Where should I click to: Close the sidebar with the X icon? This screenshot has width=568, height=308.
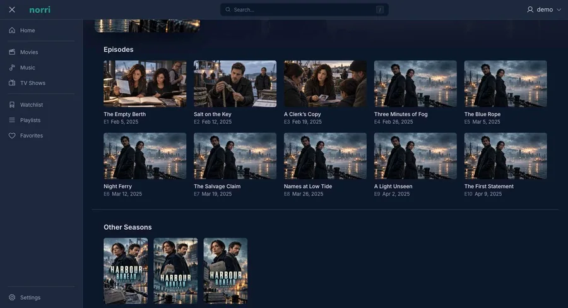[12, 10]
